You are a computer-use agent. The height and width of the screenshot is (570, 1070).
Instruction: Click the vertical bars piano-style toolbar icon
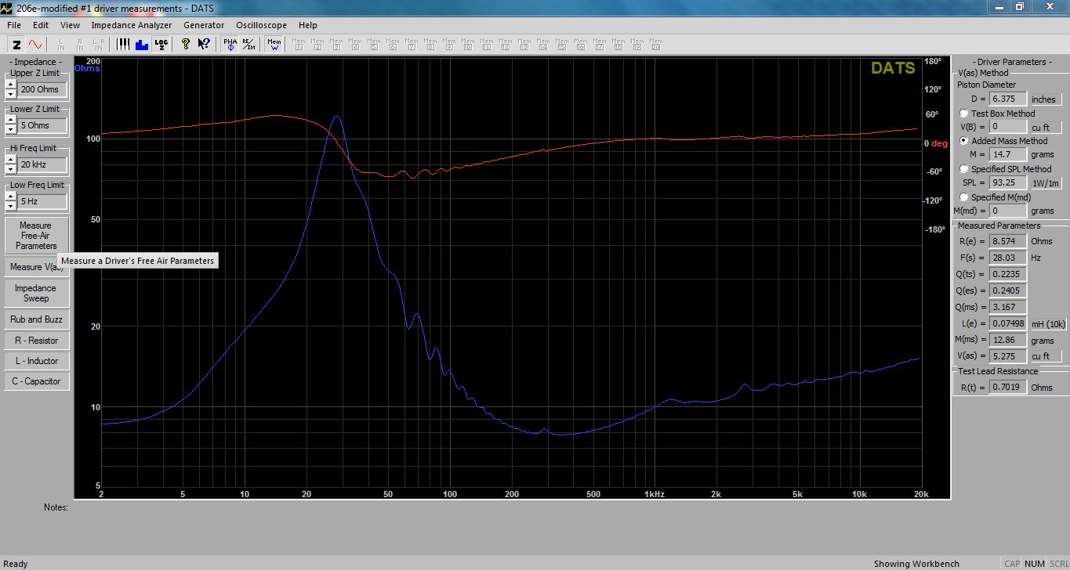[x=123, y=44]
